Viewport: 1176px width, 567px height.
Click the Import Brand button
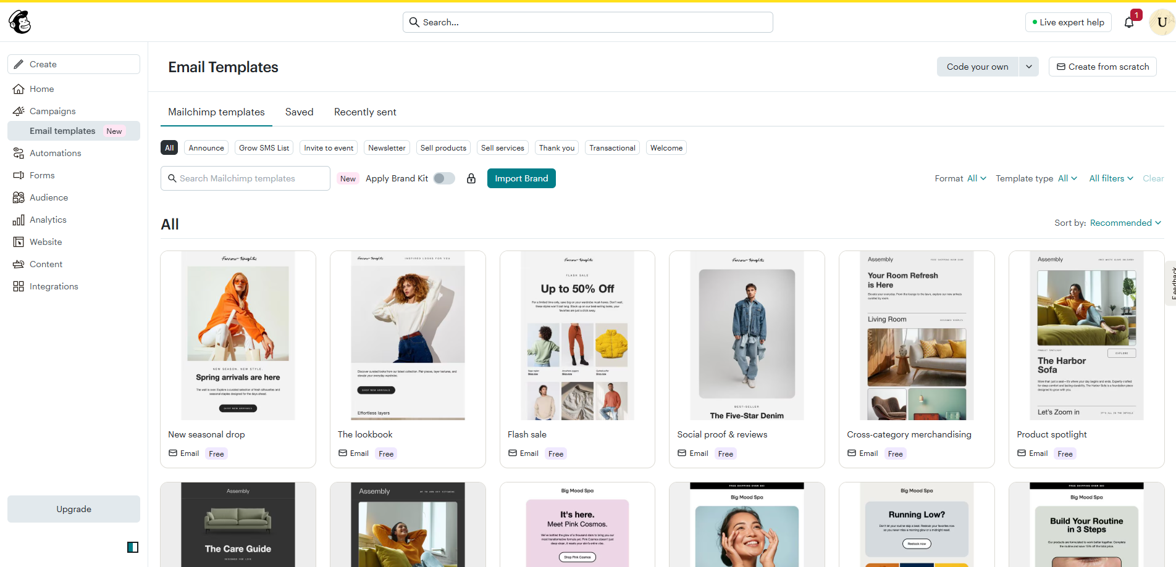[521, 178]
